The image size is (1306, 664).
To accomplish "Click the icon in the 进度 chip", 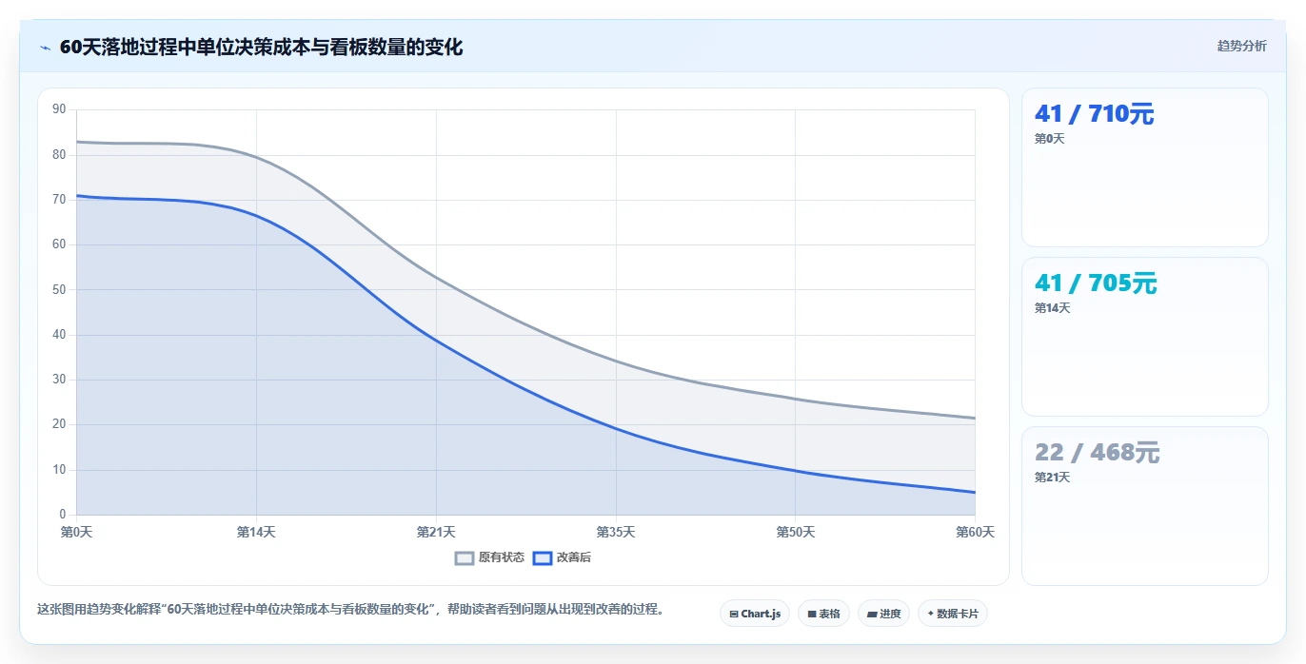I will click(x=872, y=615).
